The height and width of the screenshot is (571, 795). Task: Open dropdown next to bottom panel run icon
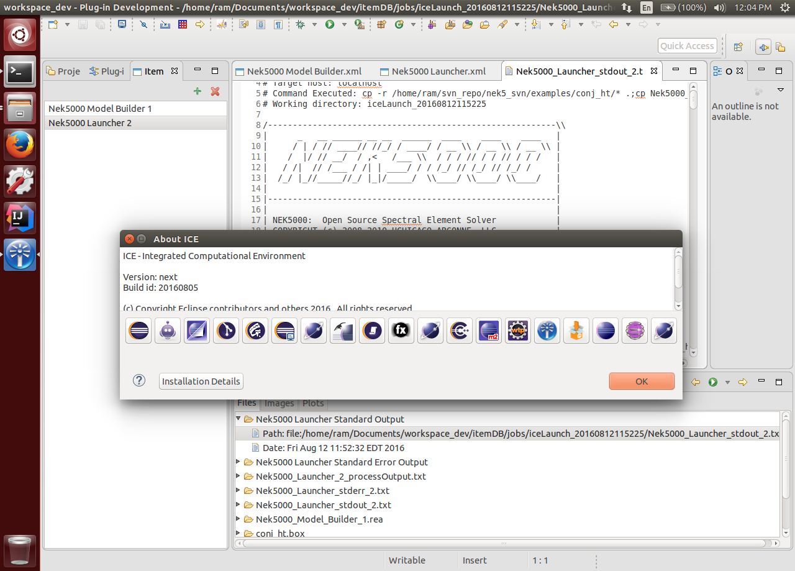tap(727, 382)
